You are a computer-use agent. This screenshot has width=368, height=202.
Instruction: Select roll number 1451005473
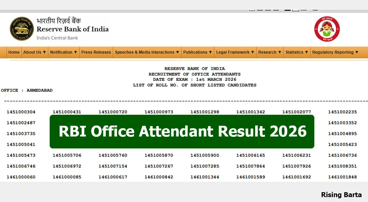(21, 155)
